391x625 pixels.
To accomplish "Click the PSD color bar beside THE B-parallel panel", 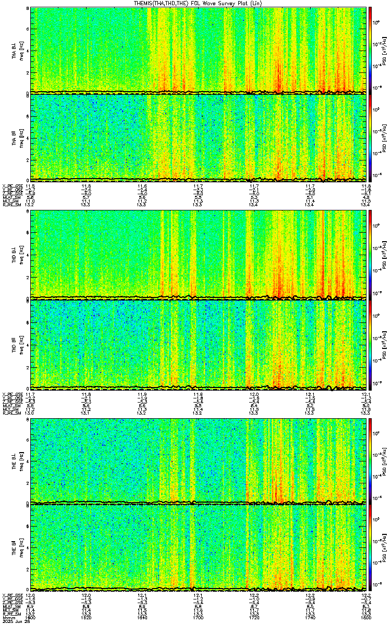I will point(371,548).
